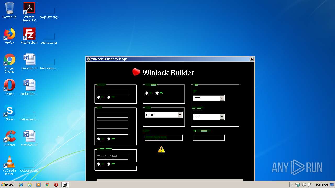Select the left radio button in the top-left group

click(x=98, y=97)
